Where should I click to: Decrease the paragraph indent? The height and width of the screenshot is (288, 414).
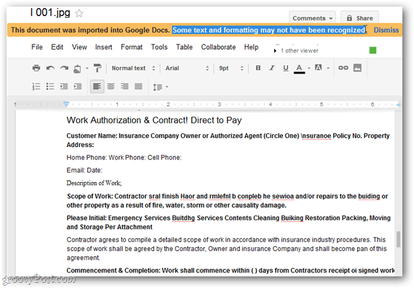63,87
